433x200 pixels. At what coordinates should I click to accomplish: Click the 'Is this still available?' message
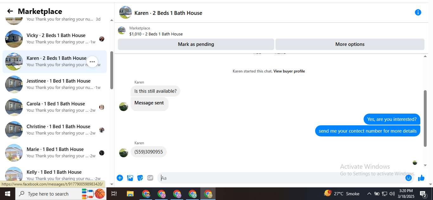155,91
